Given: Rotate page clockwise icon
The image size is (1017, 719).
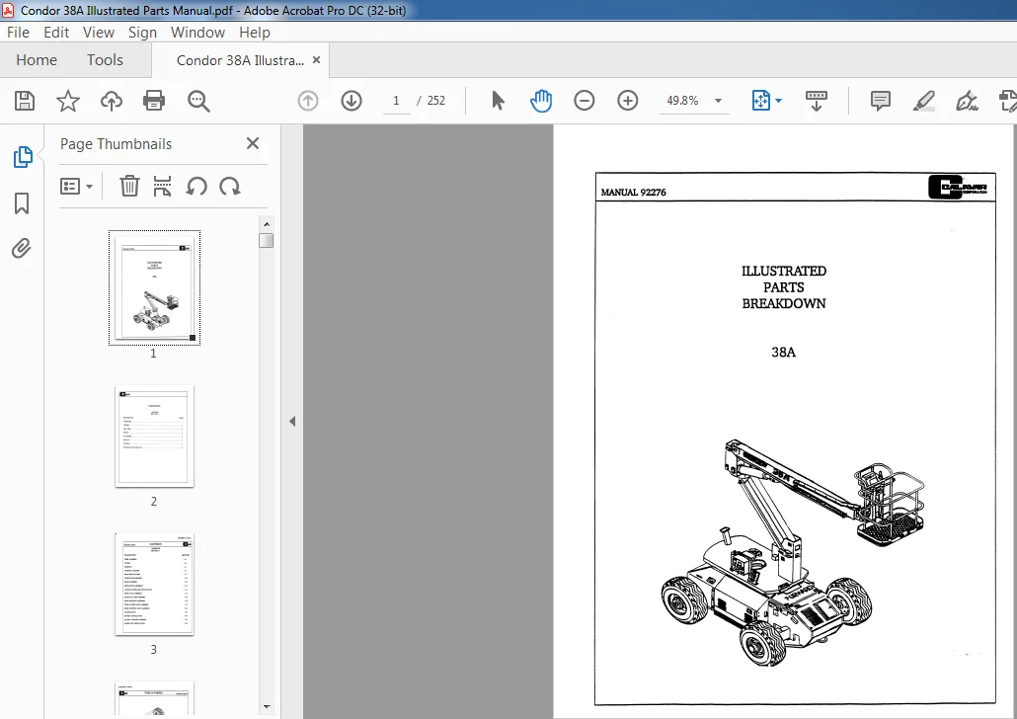Looking at the screenshot, I should pos(230,187).
